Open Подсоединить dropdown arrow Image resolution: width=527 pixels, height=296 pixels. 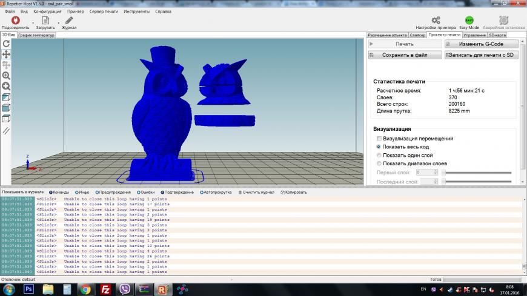coord(33,23)
